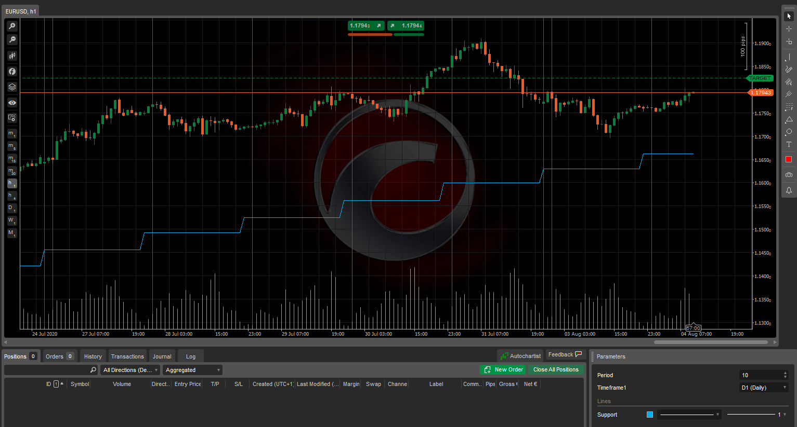The width and height of the screenshot is (797, 427).
Task: Switch chart to D1 daily timeframe
Action: click(12, 208)
